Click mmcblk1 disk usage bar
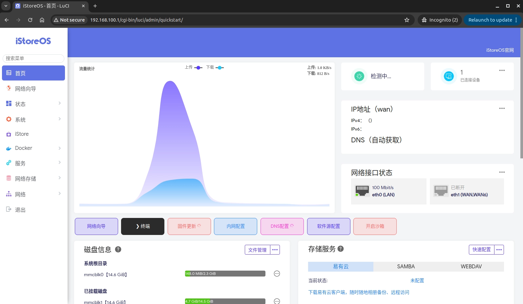 coord(225,301)
